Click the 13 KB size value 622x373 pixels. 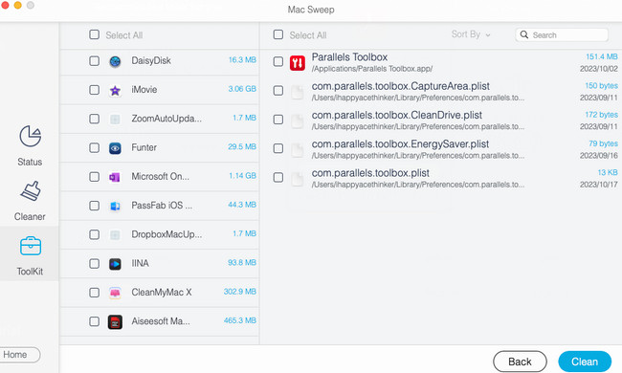tap(608, 172)
